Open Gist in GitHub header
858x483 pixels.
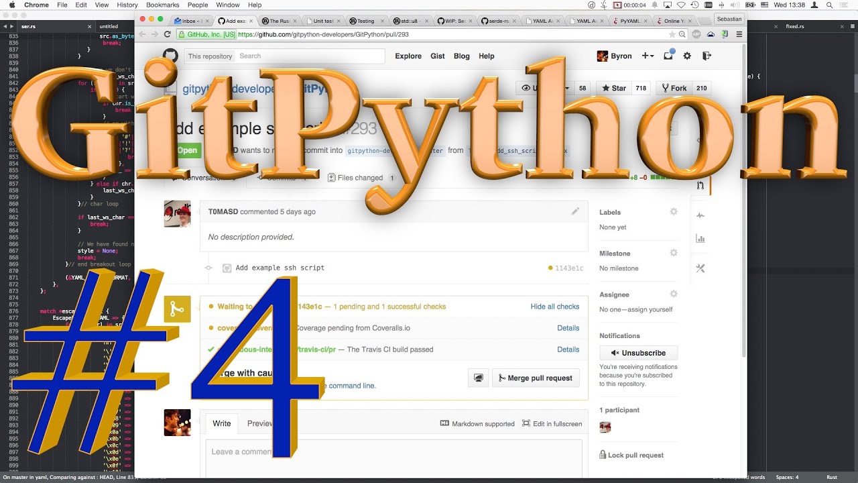point(438,56)
